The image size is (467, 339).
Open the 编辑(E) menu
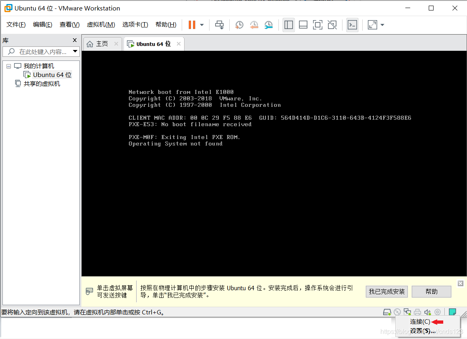pos(43,25)
